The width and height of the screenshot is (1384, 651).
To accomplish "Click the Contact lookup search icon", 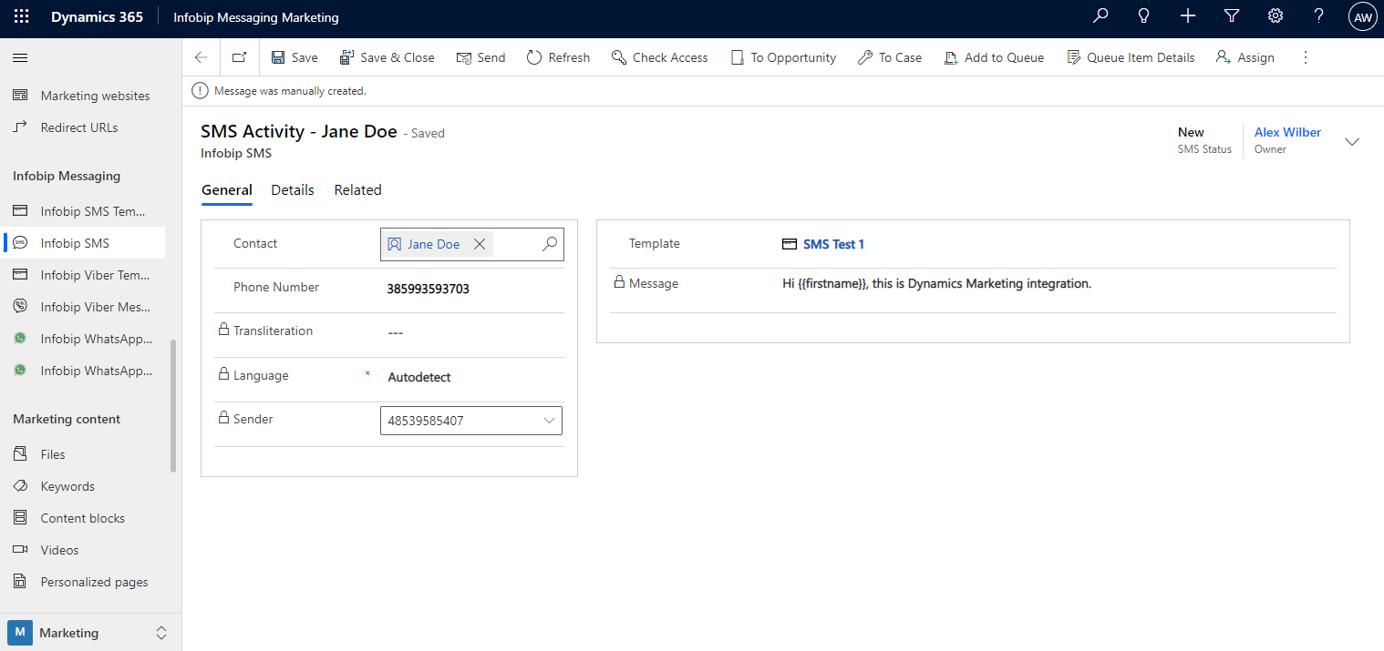I will pyautogui.click(x=550, y=244).
